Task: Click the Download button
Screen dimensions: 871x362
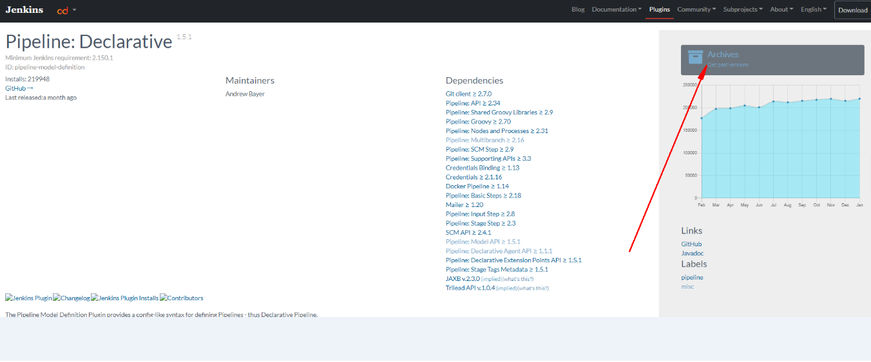Action: 852,10
